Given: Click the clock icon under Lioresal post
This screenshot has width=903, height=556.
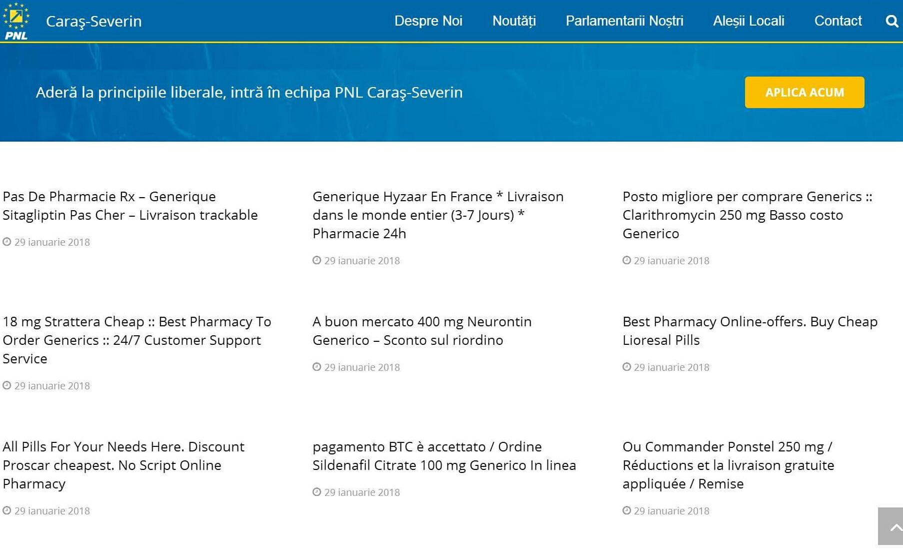Looking at the screenshot, I should pos(626,367).
